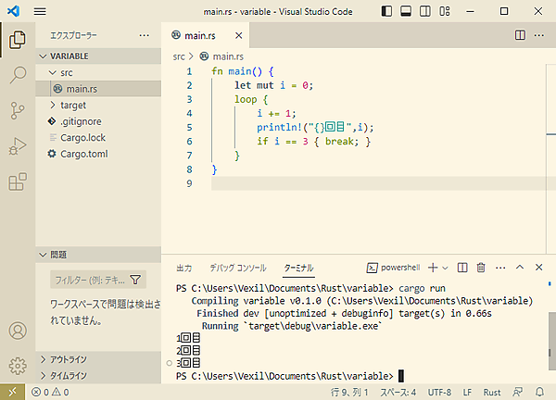Toggle the split editor layout button
Image resolution: width=556 pixels, height=400 pixels.
pyautogui.click(x=520, y=34)
